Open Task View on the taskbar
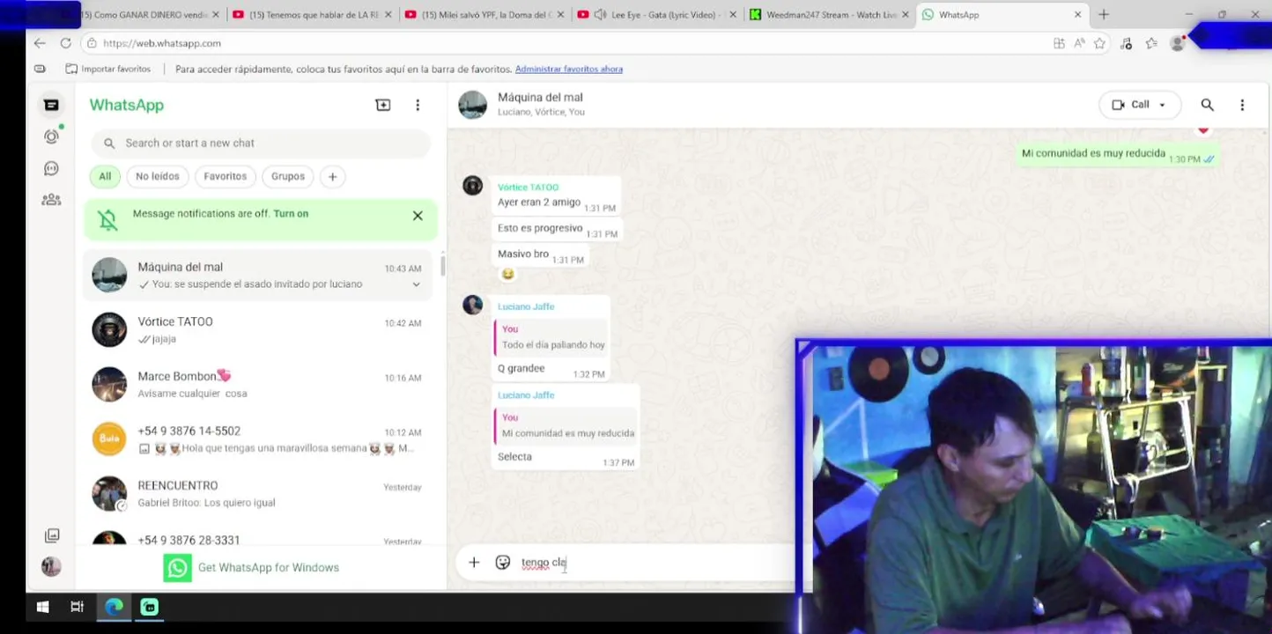1272x634 pixels. point(77,607)
